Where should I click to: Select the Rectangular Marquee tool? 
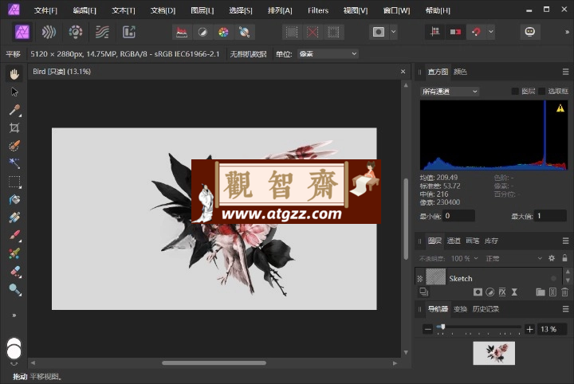pyautogui.click(x=14, y=182)
